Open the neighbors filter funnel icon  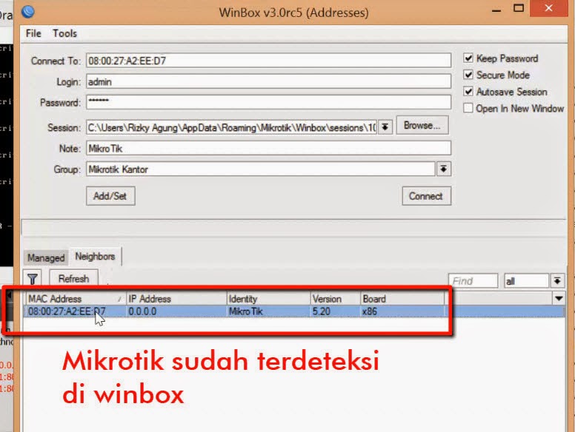tap(33, 279)
